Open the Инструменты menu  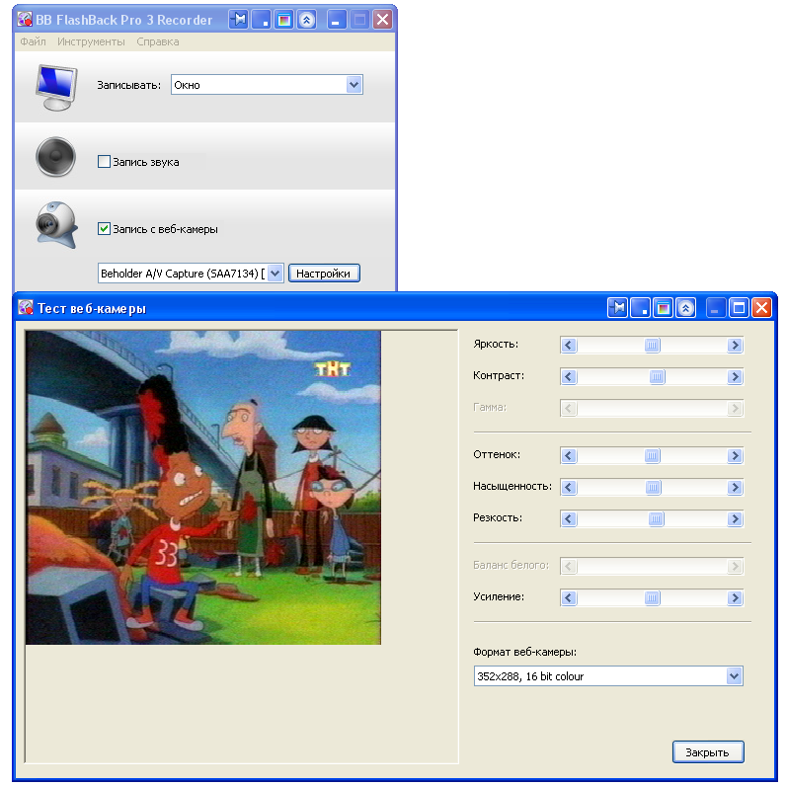(91, 41)
